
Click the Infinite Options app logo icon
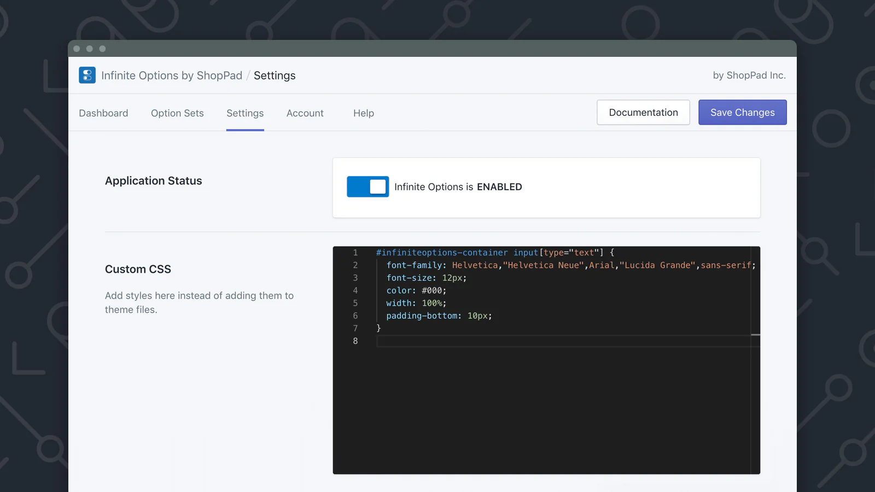87,75
